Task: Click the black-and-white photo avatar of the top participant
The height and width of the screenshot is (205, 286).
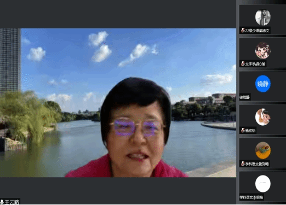Action: pos(263,17)
